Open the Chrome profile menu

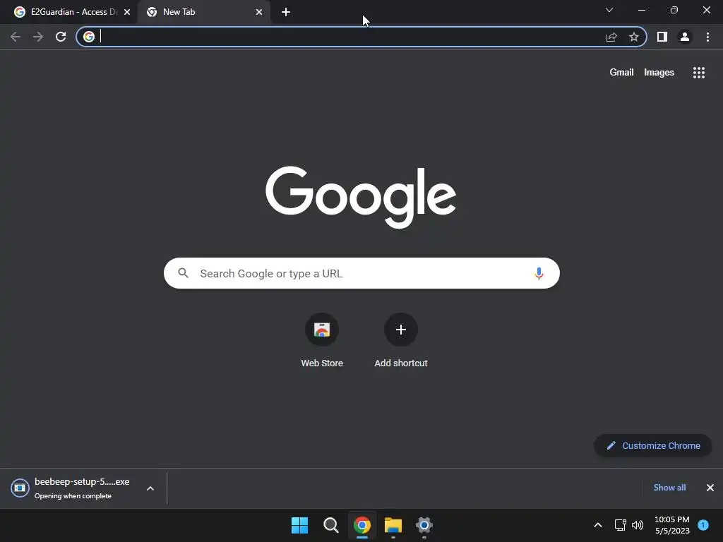(x=685, y=37)
